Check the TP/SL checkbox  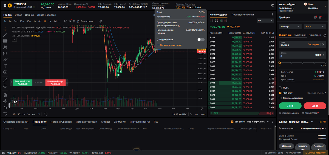coord(280,88)
